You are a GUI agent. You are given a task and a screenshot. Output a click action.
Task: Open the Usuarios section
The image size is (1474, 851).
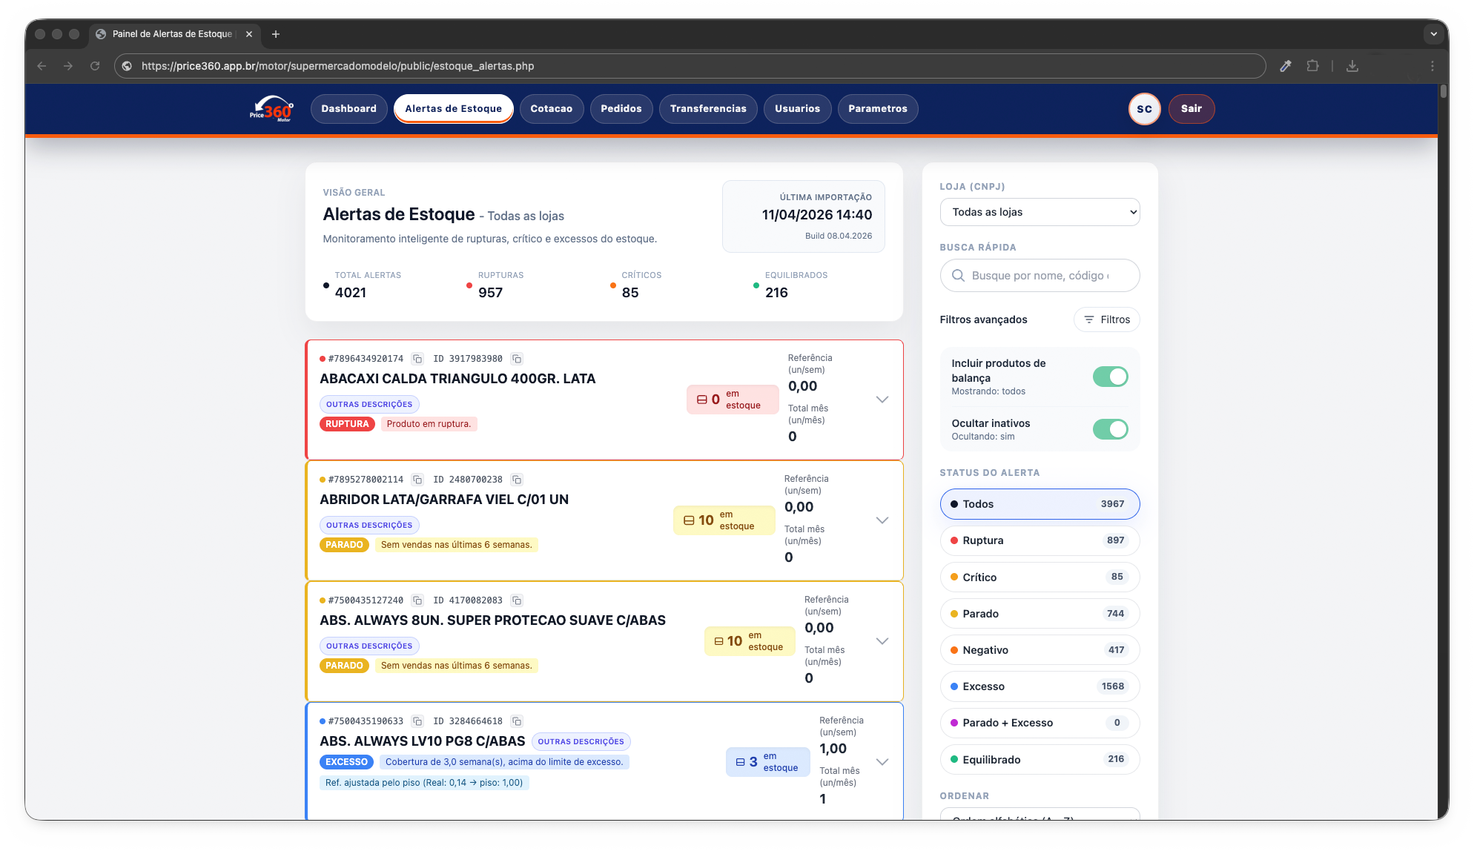tap(797, 109)
